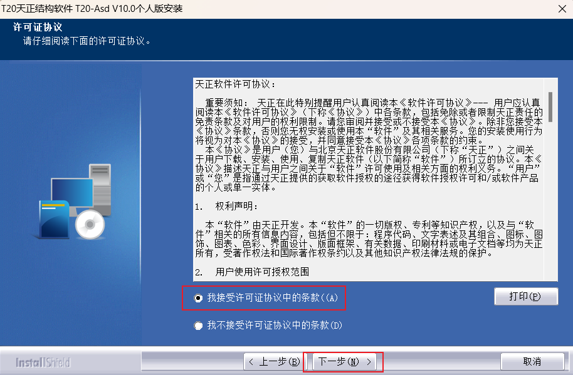Close the installer window
The width and height of the screenshot is (573, 375).
click(562, 9)
